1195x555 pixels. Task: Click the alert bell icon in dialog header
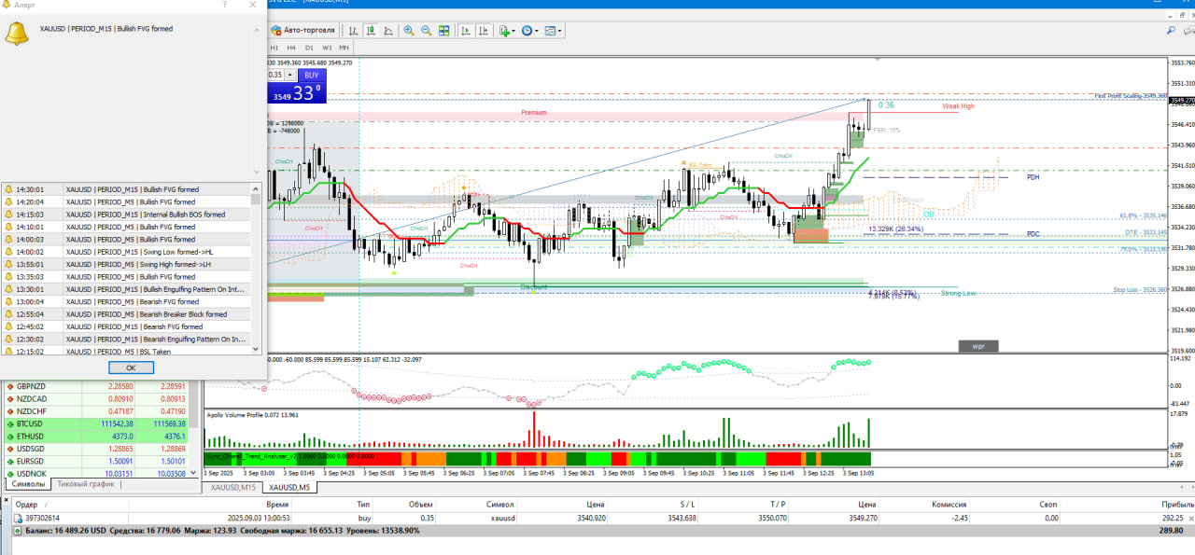(x=16, y=34)
